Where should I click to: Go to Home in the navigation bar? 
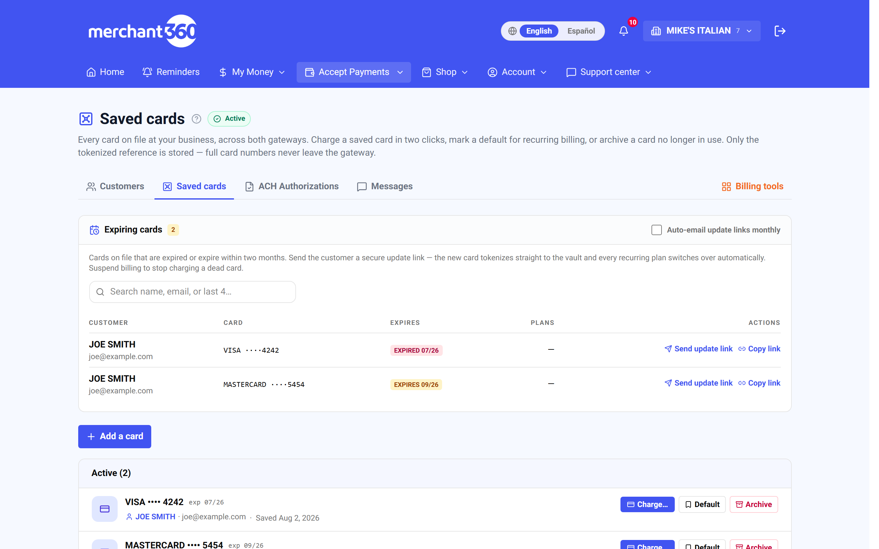105,72
